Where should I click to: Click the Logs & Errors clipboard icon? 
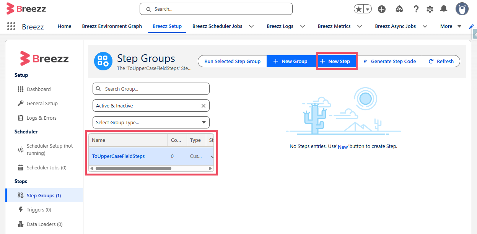click(x=21, y=118)
